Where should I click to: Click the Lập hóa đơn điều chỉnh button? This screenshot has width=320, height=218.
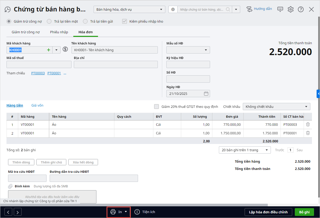coord(268,212)
